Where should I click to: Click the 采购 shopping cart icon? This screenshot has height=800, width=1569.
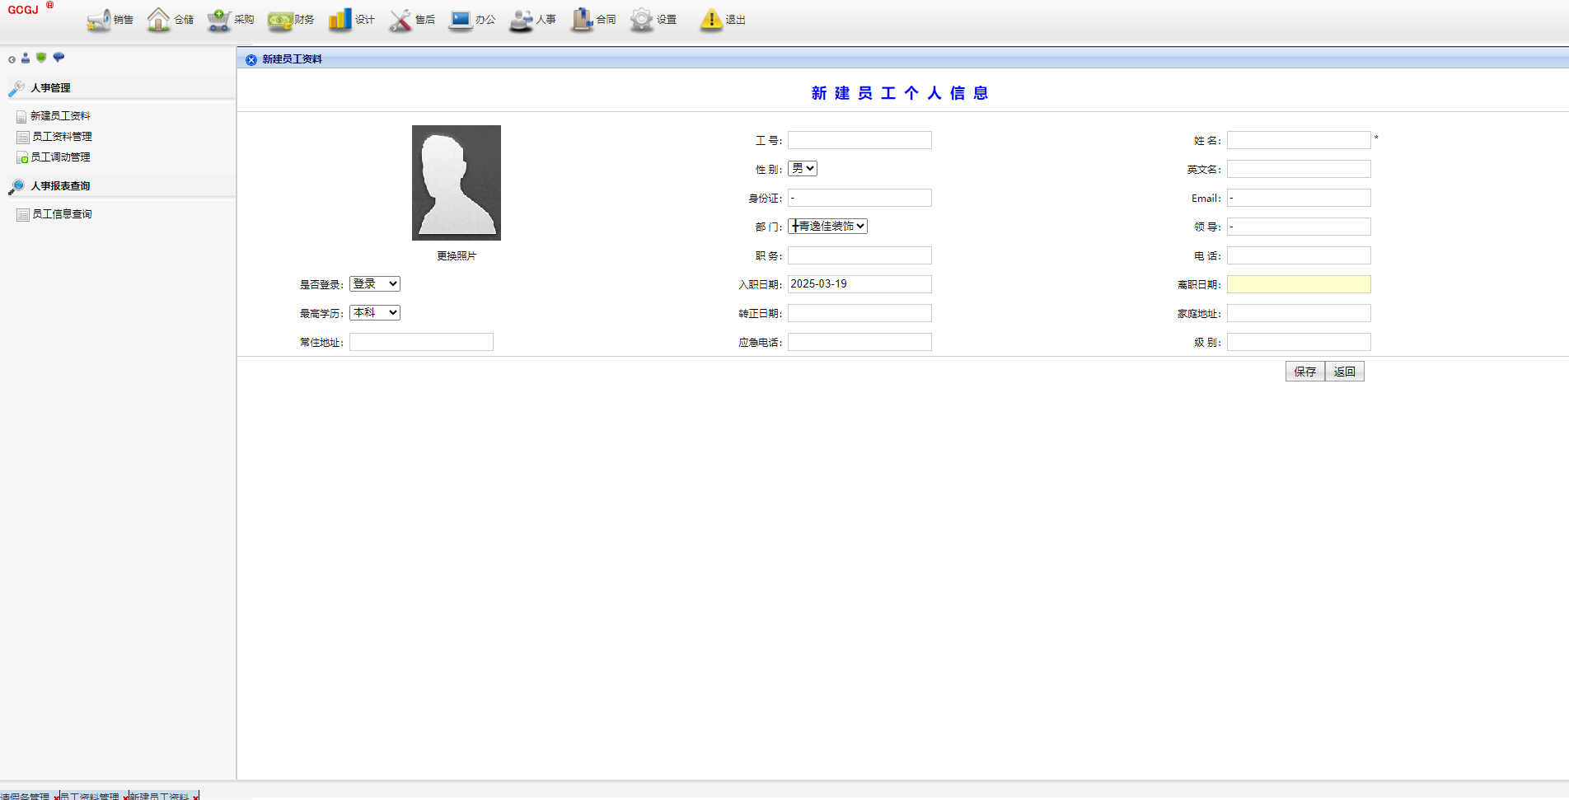pos(219,20)
